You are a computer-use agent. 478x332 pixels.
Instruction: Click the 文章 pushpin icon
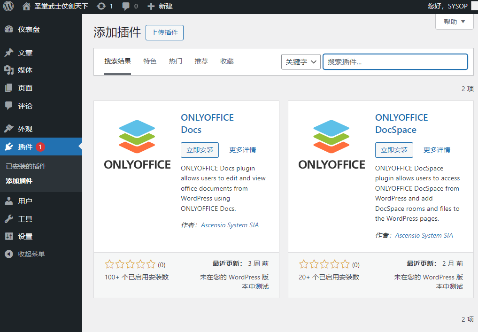(9, 53)
